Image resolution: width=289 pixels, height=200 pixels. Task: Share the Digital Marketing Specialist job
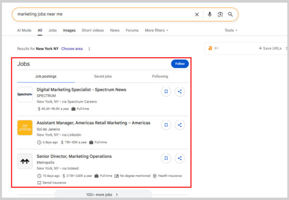[x=180, y=91]
